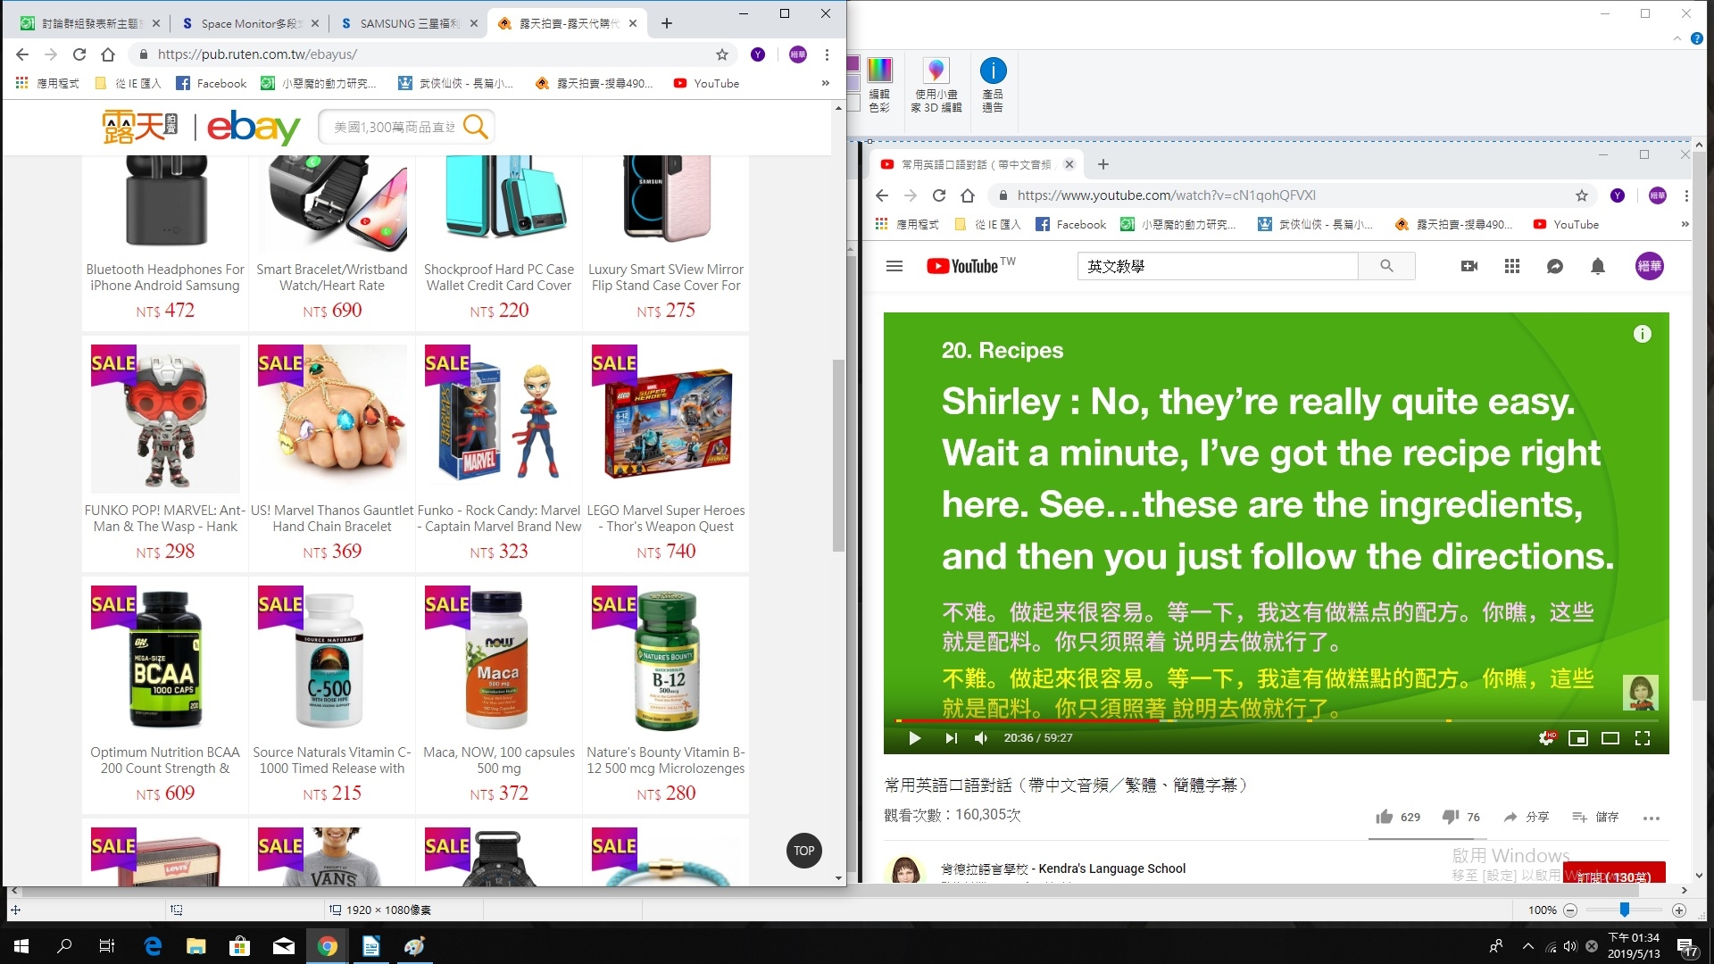Open the FUNKO POP Ant-Man product

(x=165, y=454)
